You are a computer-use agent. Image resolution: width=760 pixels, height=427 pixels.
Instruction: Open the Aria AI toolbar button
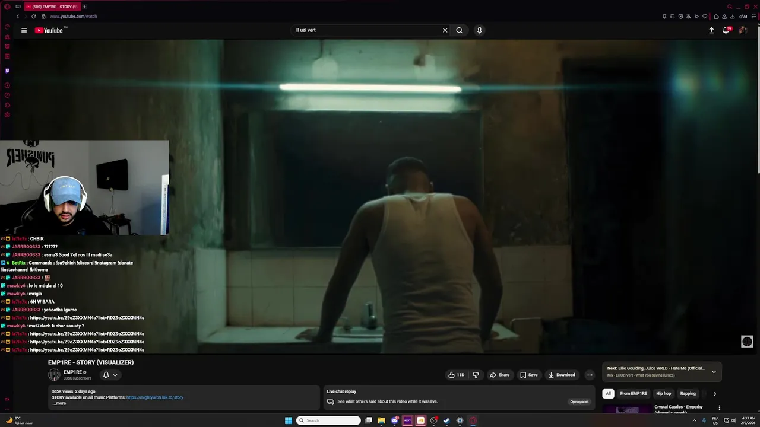pos(743,17)
